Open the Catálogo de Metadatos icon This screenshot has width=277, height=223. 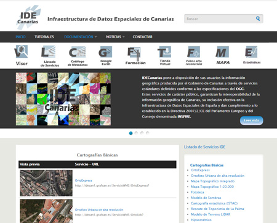(78, 56)
